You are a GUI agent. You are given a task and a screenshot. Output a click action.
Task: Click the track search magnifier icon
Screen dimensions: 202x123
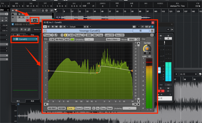[51, 10]
